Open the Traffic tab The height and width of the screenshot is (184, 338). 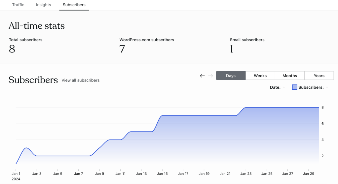18,5
